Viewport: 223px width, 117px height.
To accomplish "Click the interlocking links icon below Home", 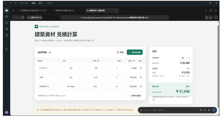I will [6, 17].
